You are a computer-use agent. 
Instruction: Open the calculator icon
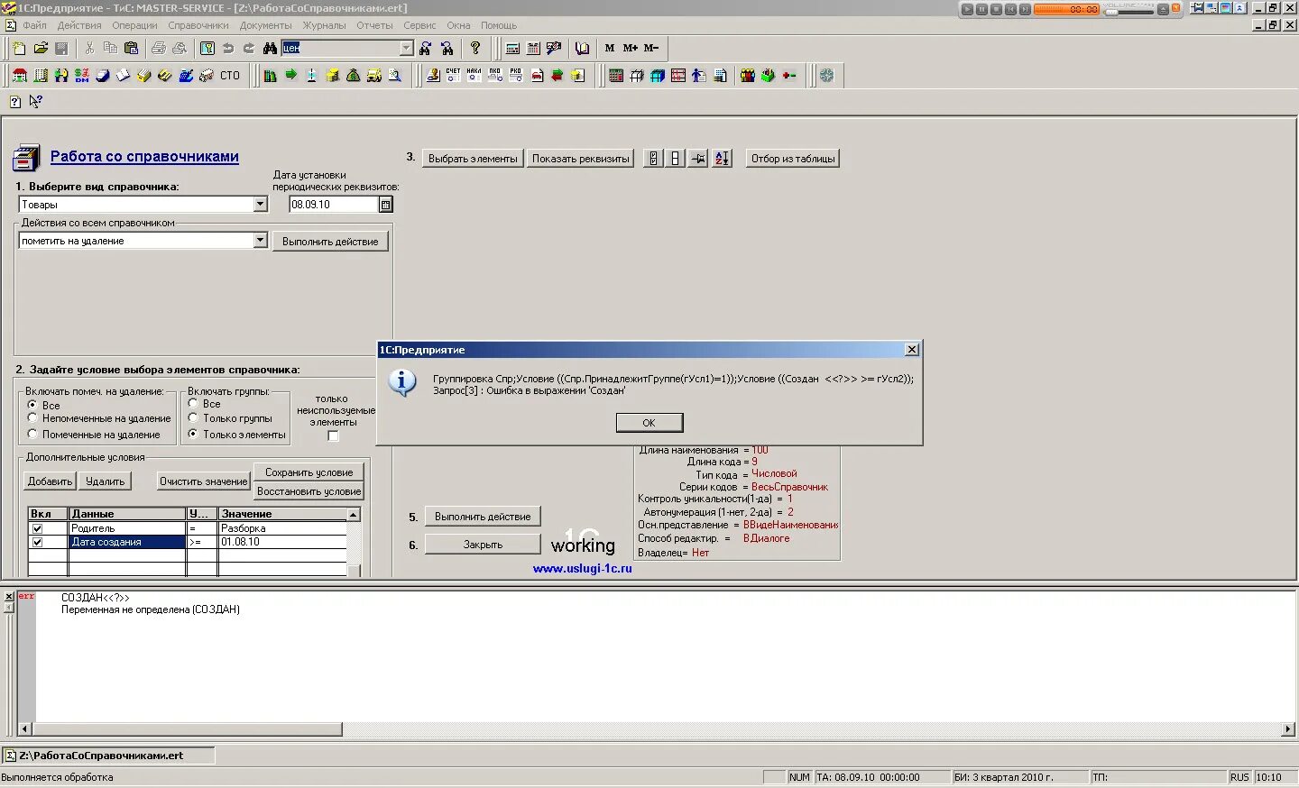coord(512,48)
